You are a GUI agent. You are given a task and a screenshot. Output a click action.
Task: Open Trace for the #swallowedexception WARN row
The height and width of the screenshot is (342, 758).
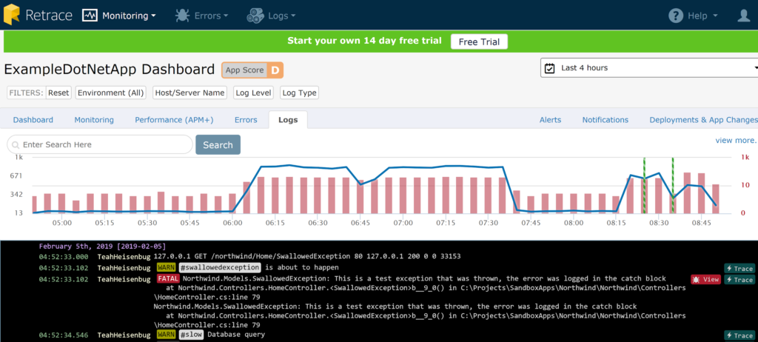tap(739, 269)
